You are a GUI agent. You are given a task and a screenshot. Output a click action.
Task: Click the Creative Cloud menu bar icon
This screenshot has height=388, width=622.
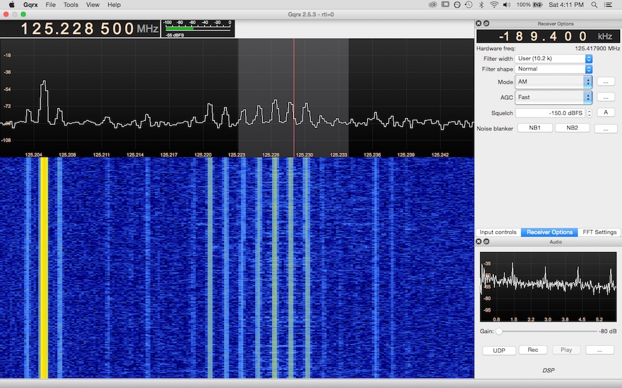[433, 5]
